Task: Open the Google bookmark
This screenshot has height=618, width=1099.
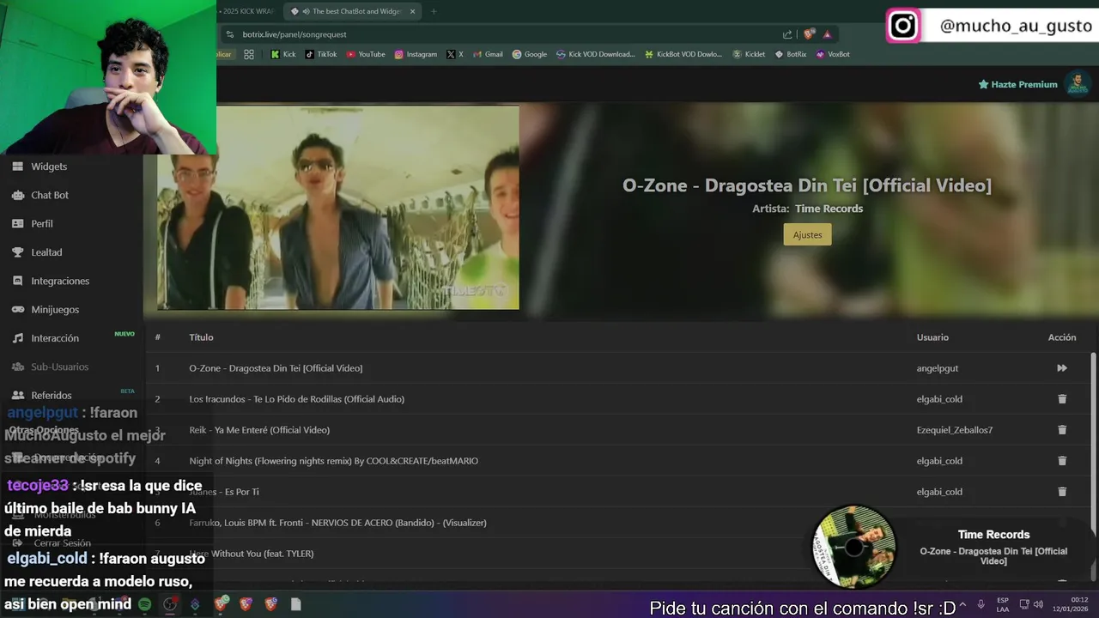Action: (529, 54)
